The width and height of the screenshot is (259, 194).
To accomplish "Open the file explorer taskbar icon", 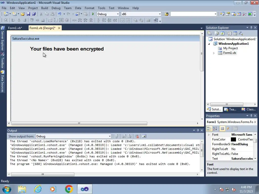I will point(22,189).
